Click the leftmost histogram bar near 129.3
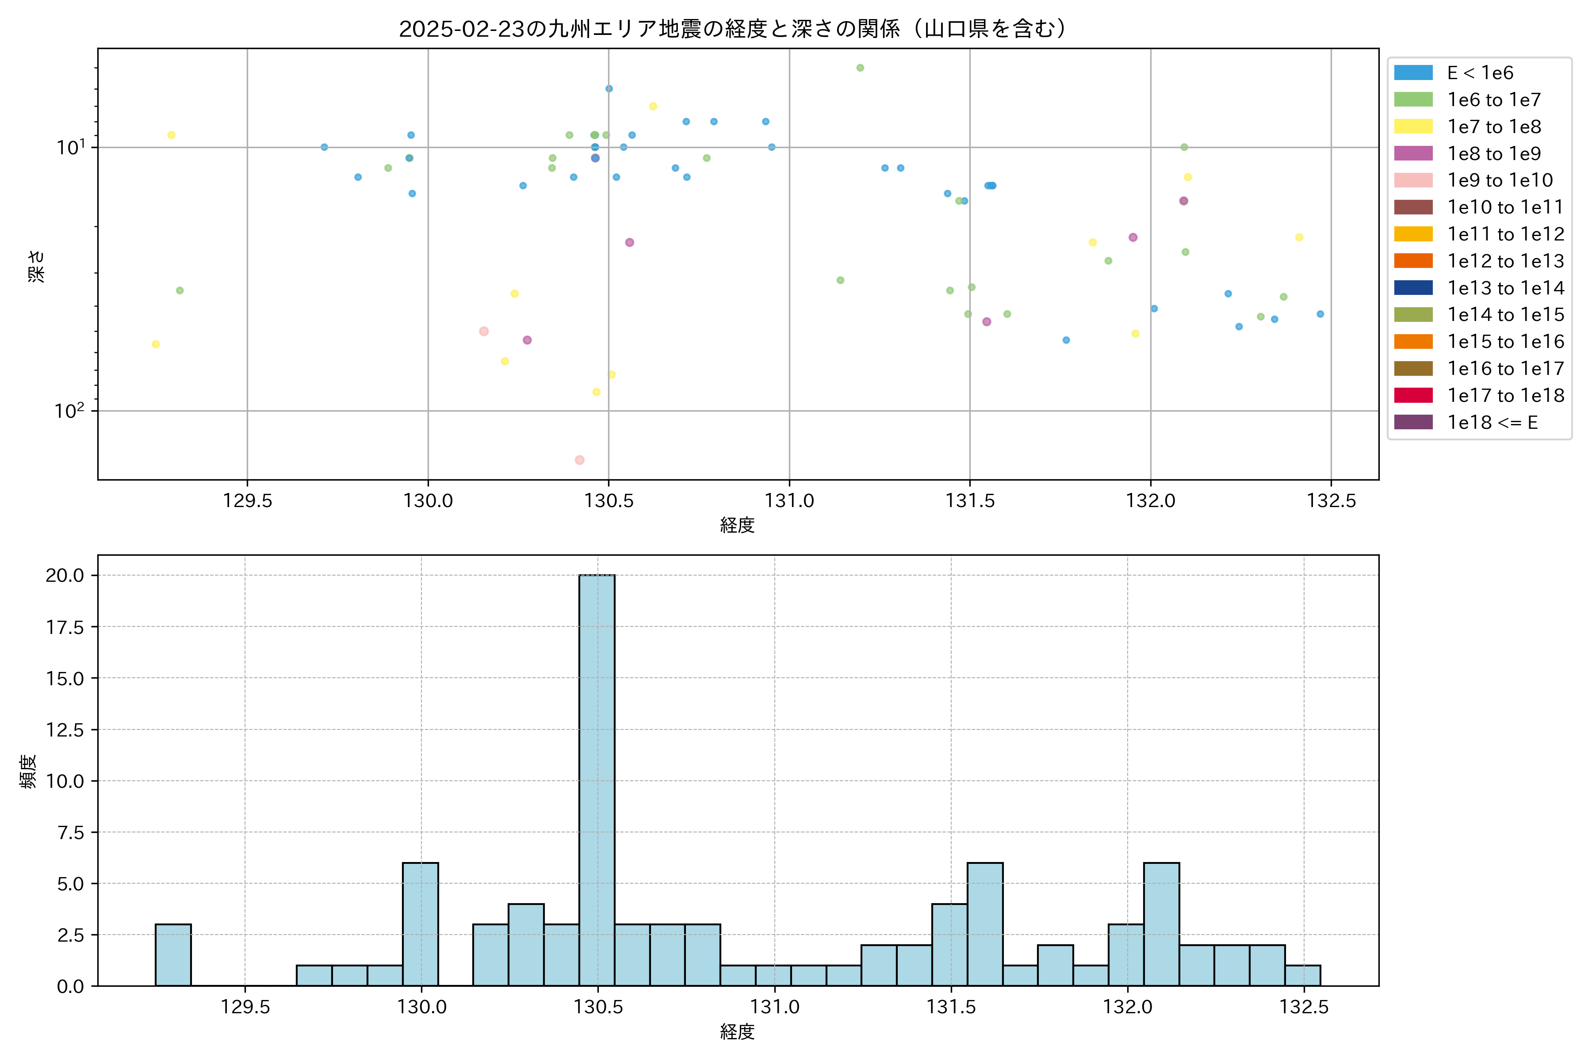This screenshot has height=1061, width=1592. point(172,955)
